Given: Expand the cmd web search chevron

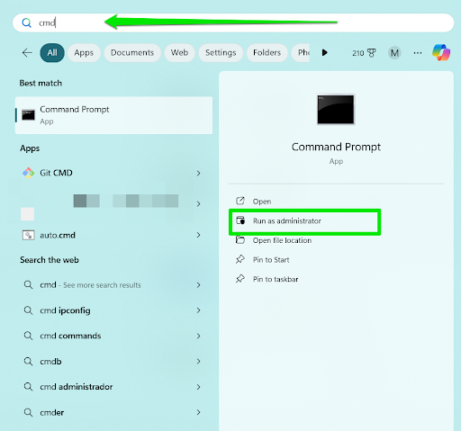Looking at the screenshot, I should click(198, 285).
